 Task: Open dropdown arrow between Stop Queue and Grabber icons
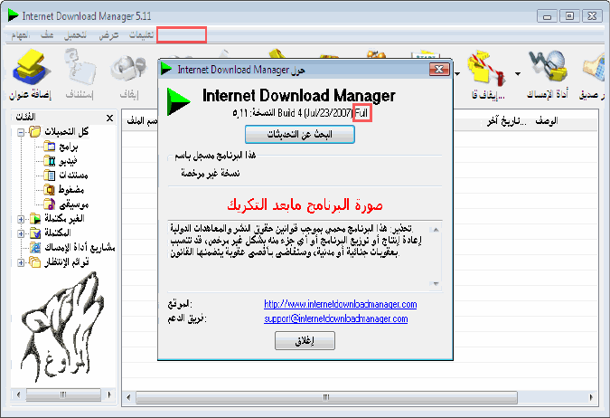click(518, 74)
